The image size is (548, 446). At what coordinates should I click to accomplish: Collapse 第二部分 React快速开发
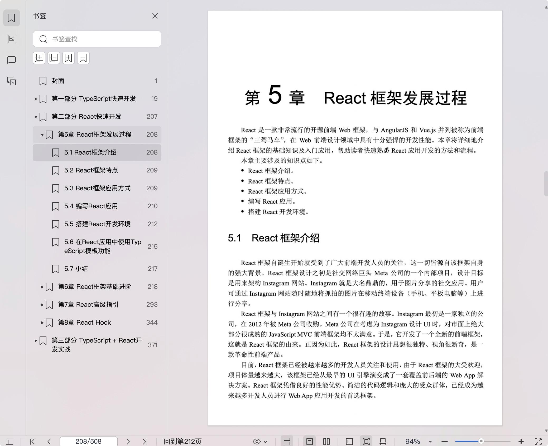coord(36,117)
